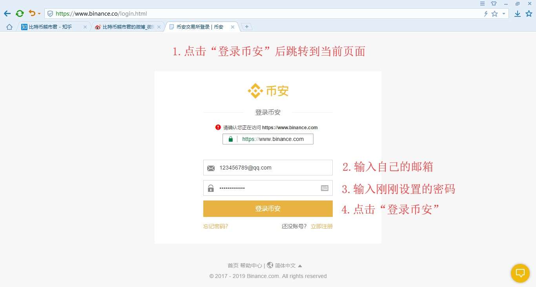The image size is (536, 287).
Task: Expand the address bar dropdown arrow
Action: (504, 14)
